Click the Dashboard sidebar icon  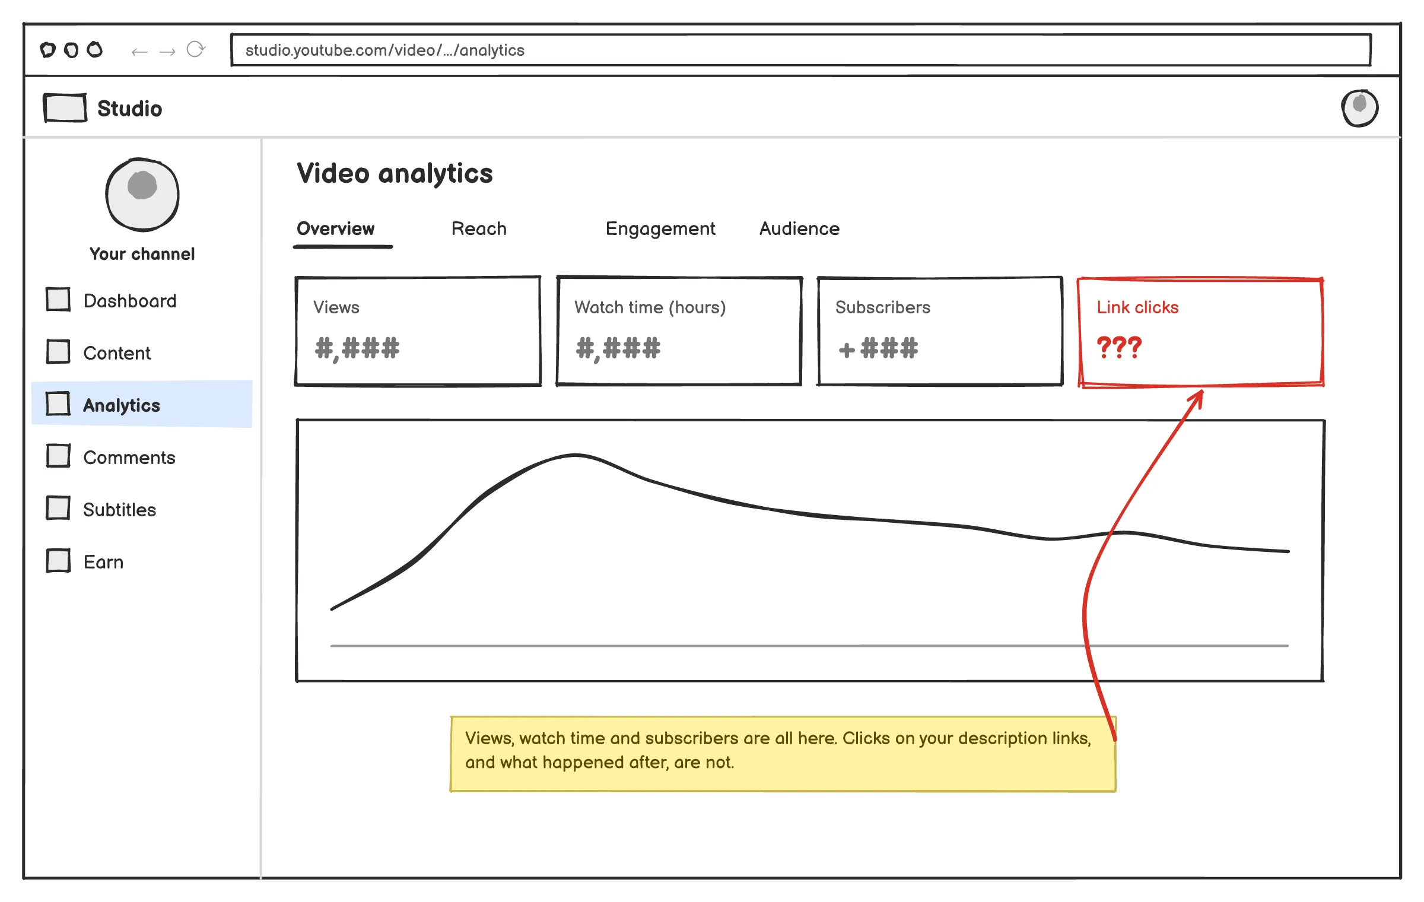point(58,300)
